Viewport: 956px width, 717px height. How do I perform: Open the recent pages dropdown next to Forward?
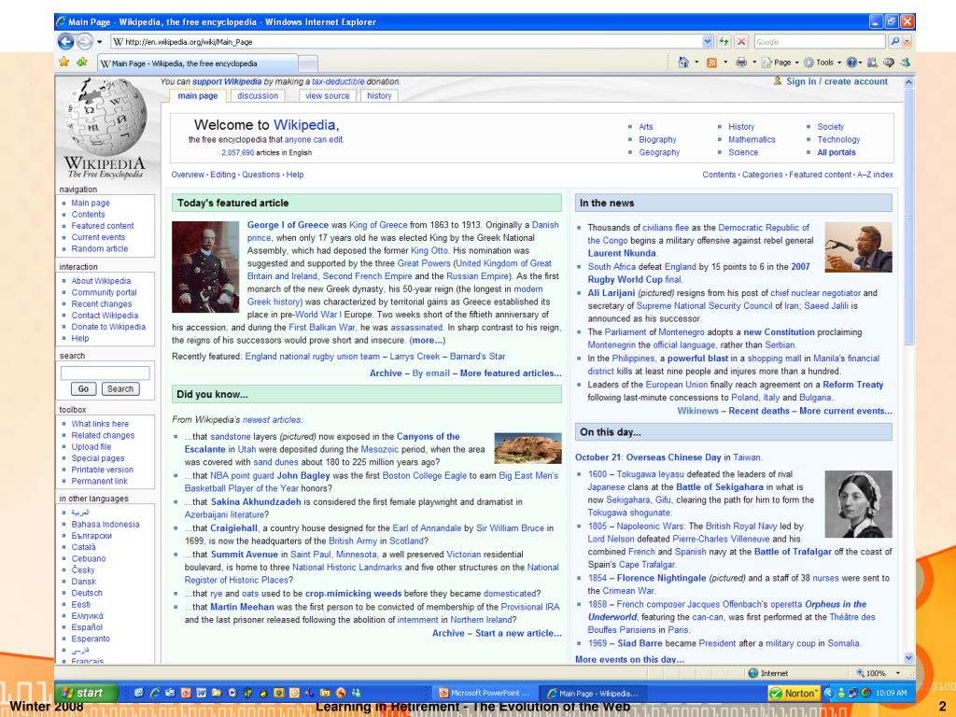tap(99, 42)
